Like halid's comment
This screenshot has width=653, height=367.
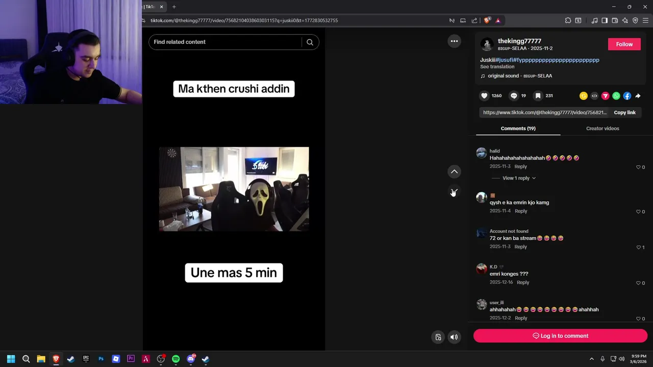tap(638, 167)
